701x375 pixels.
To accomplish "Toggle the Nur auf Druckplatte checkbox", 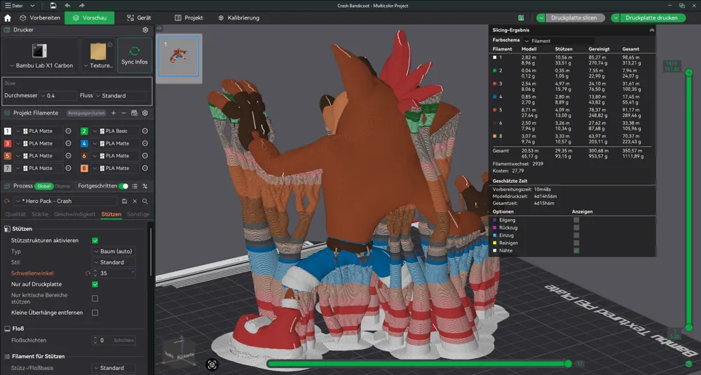I will point(95,284).
